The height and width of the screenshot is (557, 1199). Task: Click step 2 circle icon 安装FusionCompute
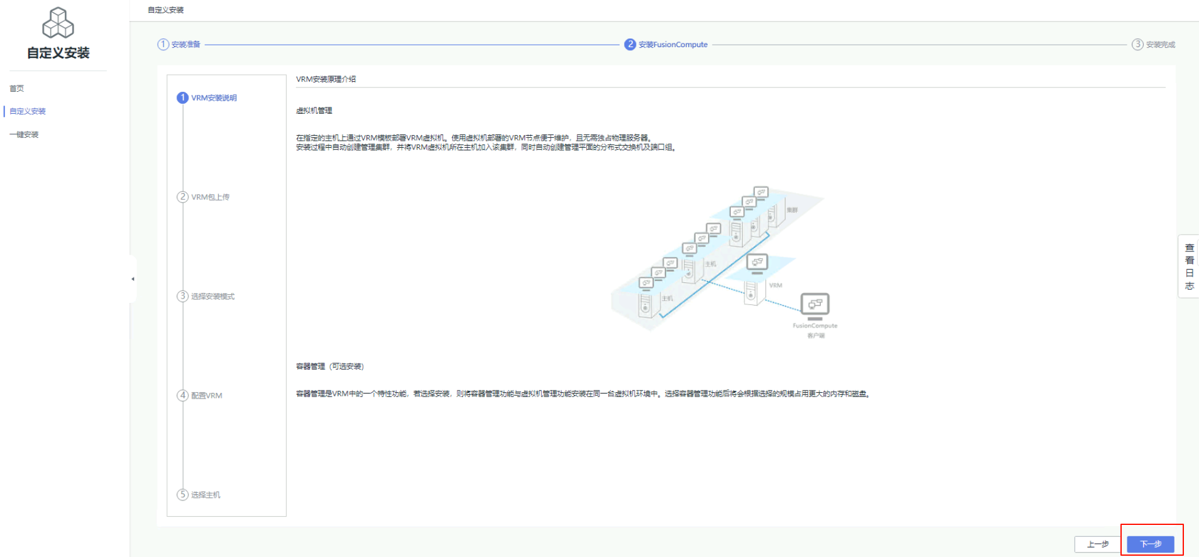click(x=630, y=45)
